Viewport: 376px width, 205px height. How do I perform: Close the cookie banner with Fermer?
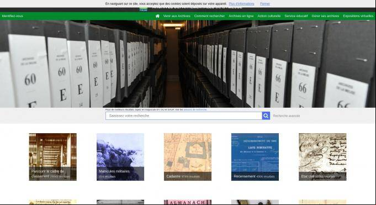click(265, 4)
